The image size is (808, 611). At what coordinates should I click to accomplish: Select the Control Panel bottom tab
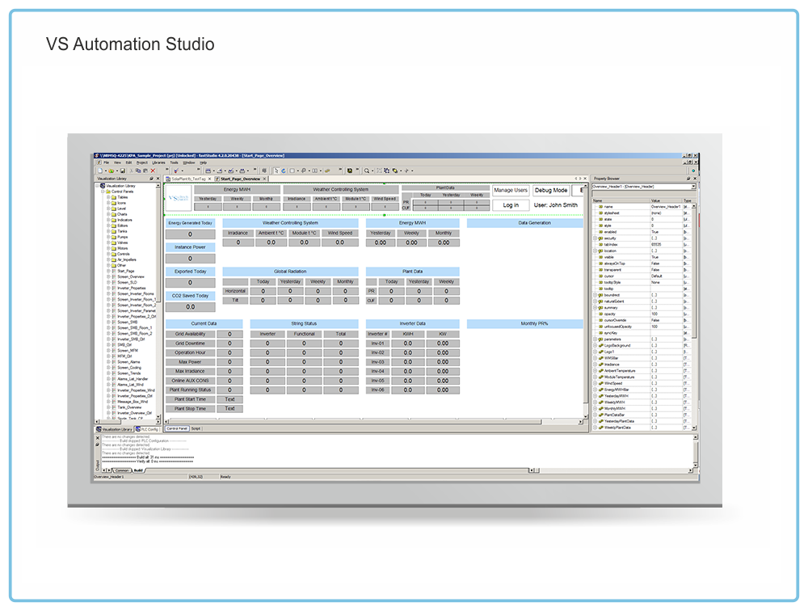click(177, 428)
